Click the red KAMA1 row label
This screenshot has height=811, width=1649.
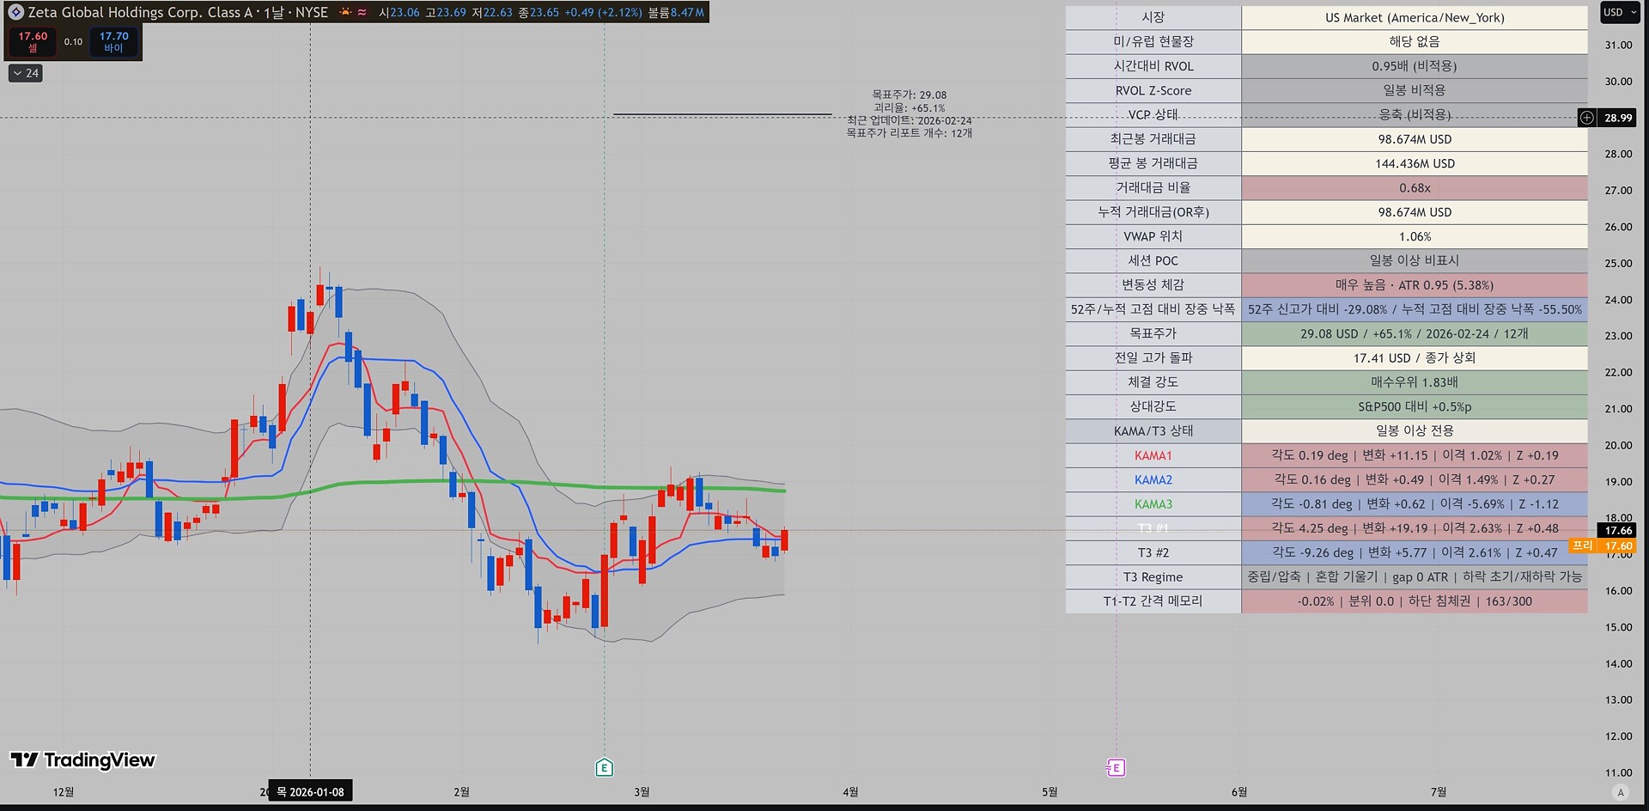[x=1153, y=455]
